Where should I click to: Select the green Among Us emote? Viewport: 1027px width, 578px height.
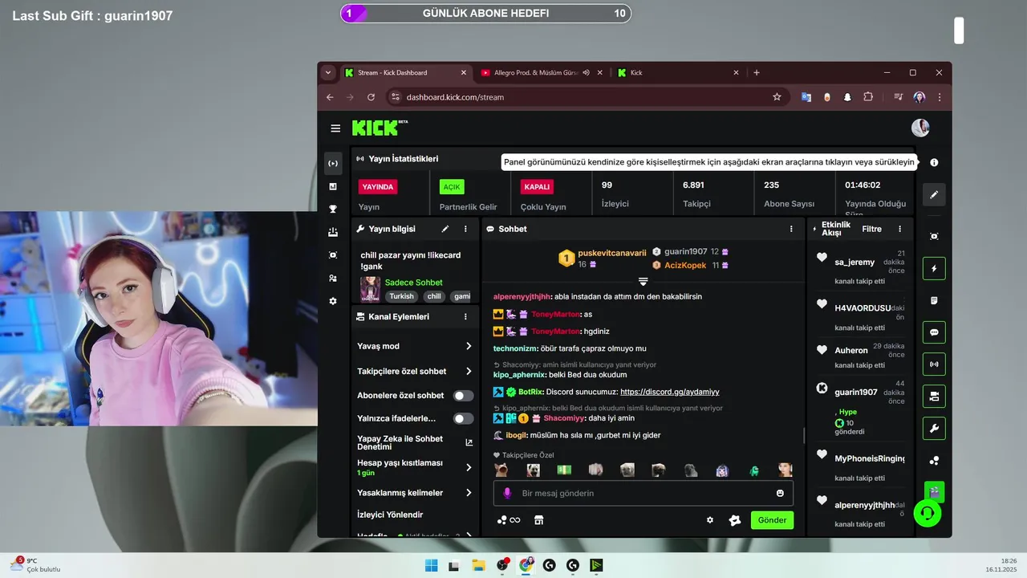754,470
